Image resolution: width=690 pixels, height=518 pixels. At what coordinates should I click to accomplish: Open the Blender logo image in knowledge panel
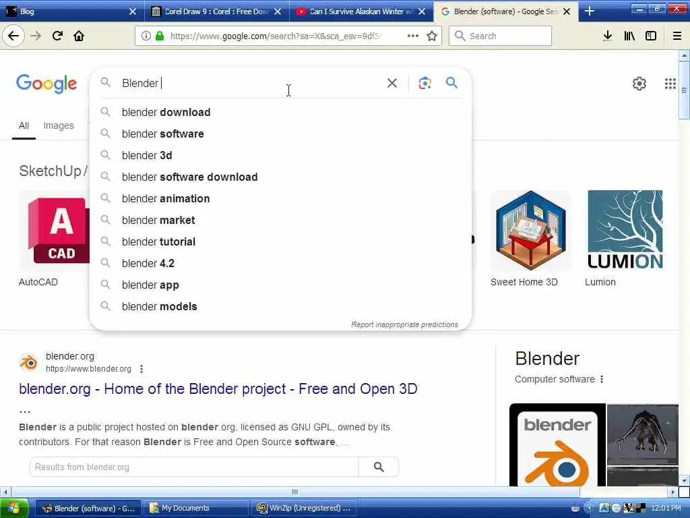point(557,445)
